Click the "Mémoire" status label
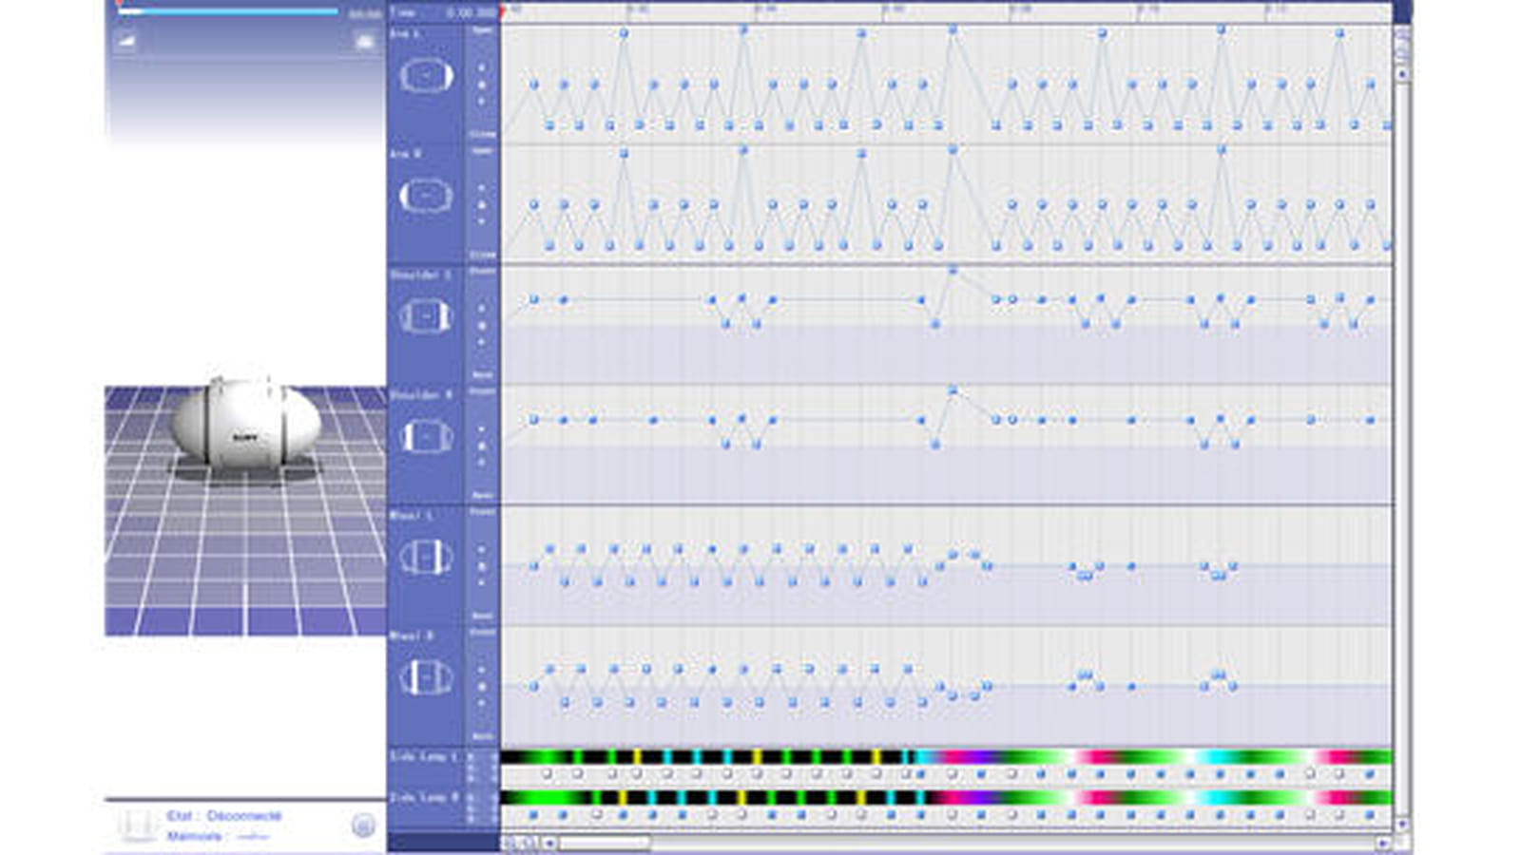 click(x=194, y=837)
